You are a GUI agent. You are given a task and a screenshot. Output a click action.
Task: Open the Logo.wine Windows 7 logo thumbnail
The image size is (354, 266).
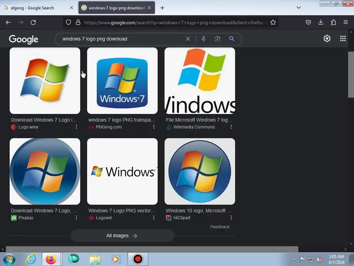45,81
